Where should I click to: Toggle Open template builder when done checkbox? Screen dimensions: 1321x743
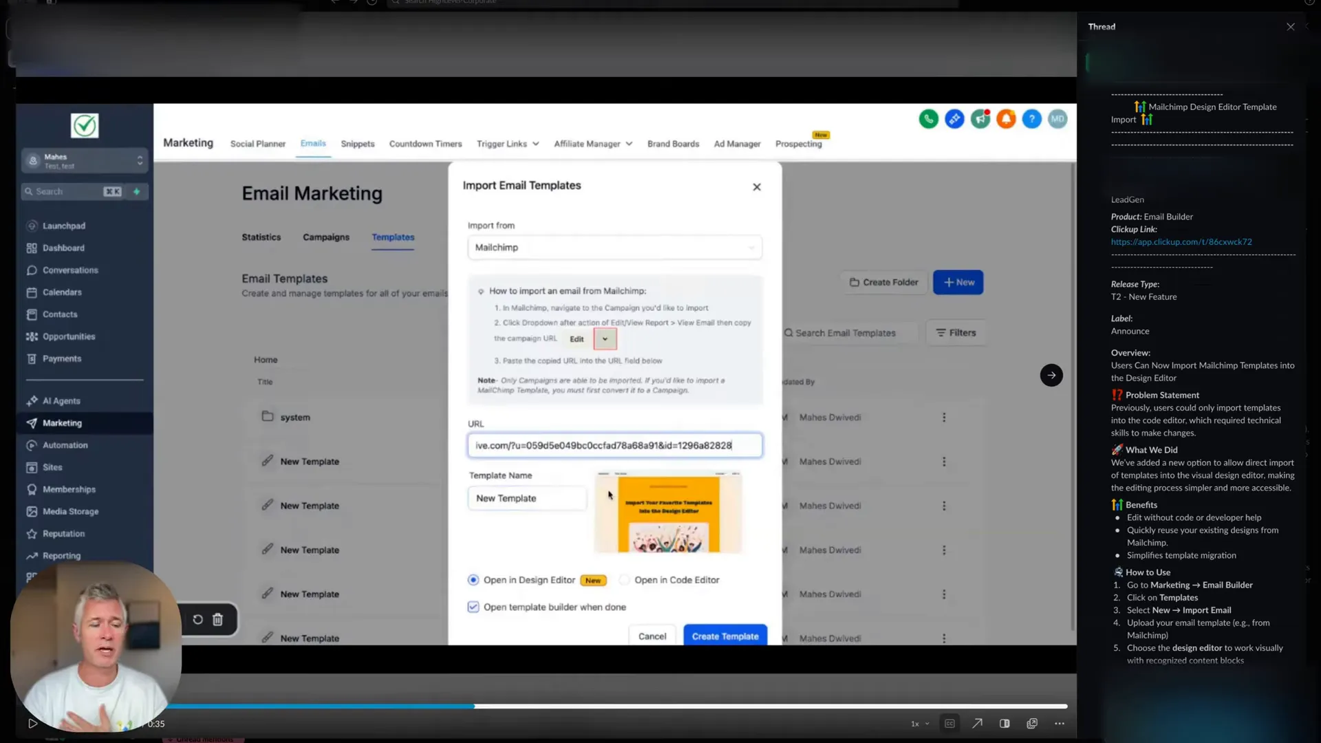[x=473, y=607]
